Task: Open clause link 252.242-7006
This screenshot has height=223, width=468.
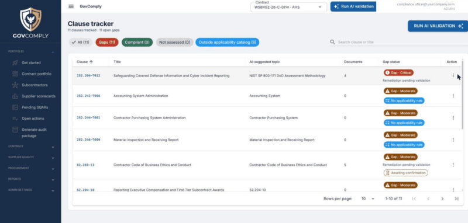Action: coord(88,96)
